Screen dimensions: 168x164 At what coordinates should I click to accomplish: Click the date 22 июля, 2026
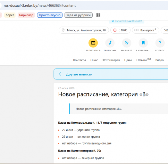(66, 88)
